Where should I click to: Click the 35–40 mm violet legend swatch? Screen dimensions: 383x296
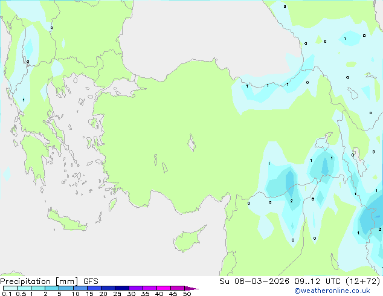(x=149, y=288)
